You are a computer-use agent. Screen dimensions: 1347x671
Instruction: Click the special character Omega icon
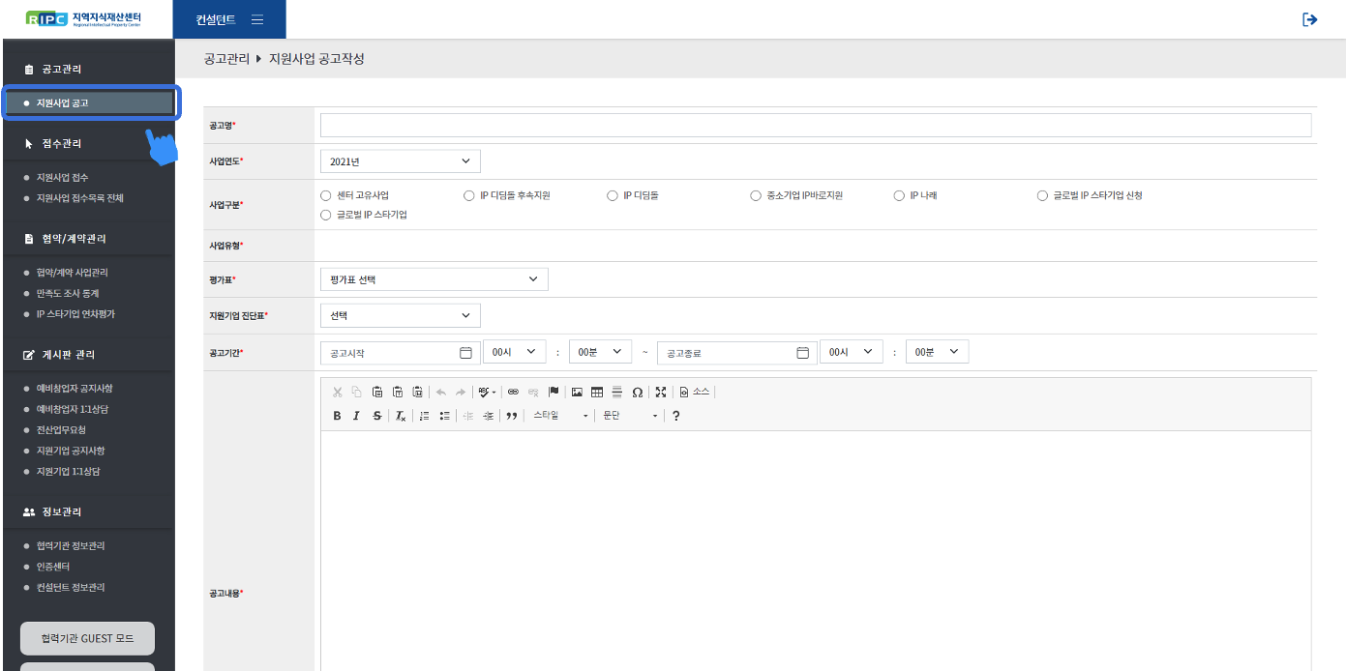[637, 392]
